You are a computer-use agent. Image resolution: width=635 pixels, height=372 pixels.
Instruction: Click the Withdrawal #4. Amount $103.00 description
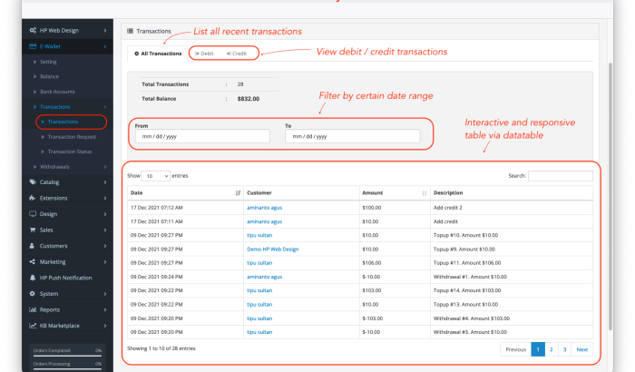pyautogui.click(x=472, y=318)
